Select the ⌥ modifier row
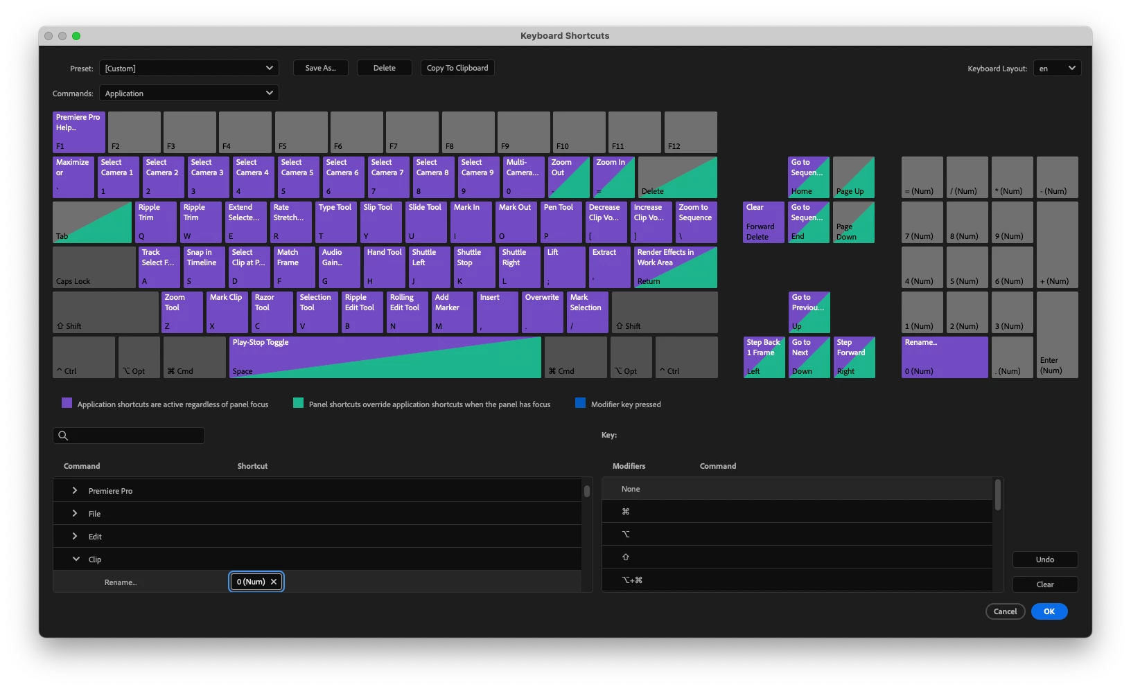This screenshot has height=689, width=1131. click(797, 535)
